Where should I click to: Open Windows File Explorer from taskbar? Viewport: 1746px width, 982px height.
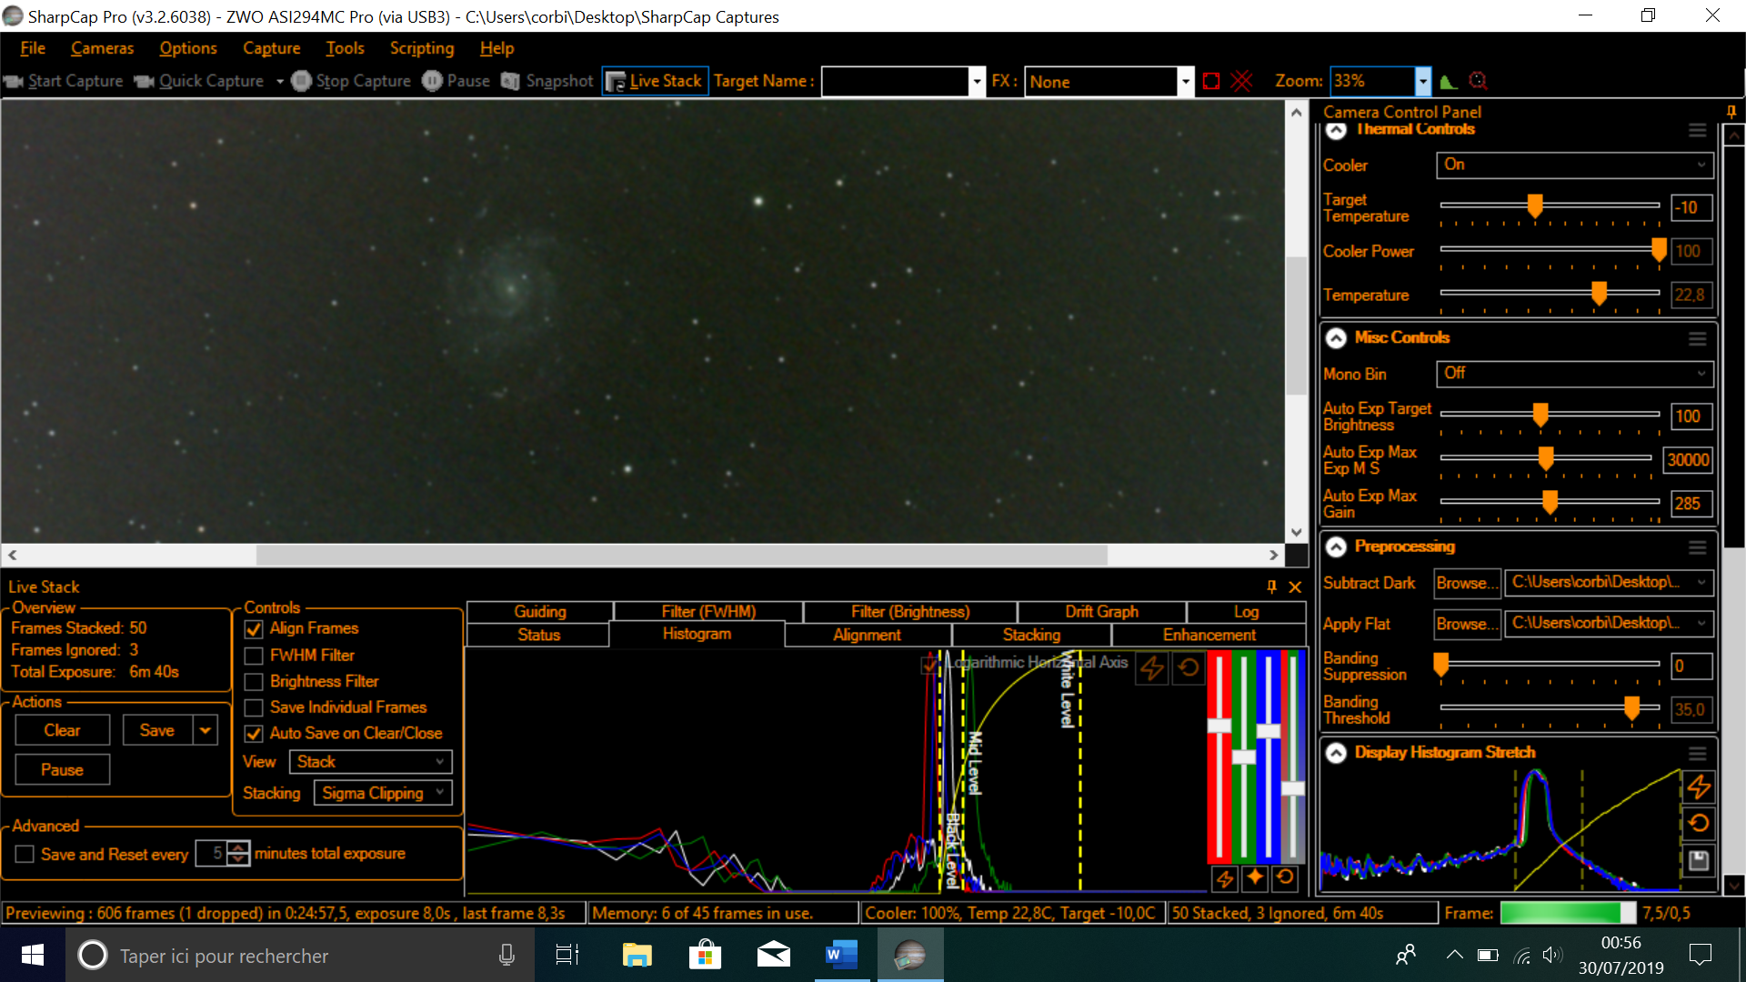pos(637,955)
